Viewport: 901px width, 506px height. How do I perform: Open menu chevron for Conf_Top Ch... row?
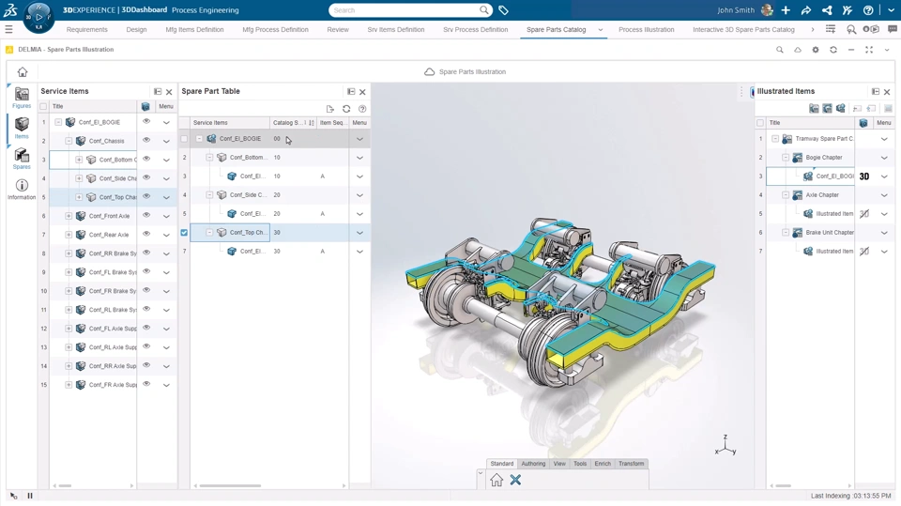click(359, 233)
